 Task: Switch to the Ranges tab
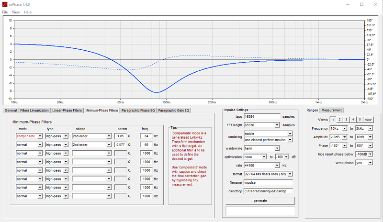312,110
